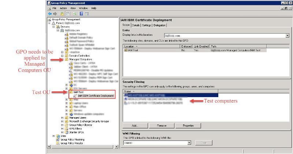Open the File menu
Viewport: 293px width, 154px height.
(54, 8)
